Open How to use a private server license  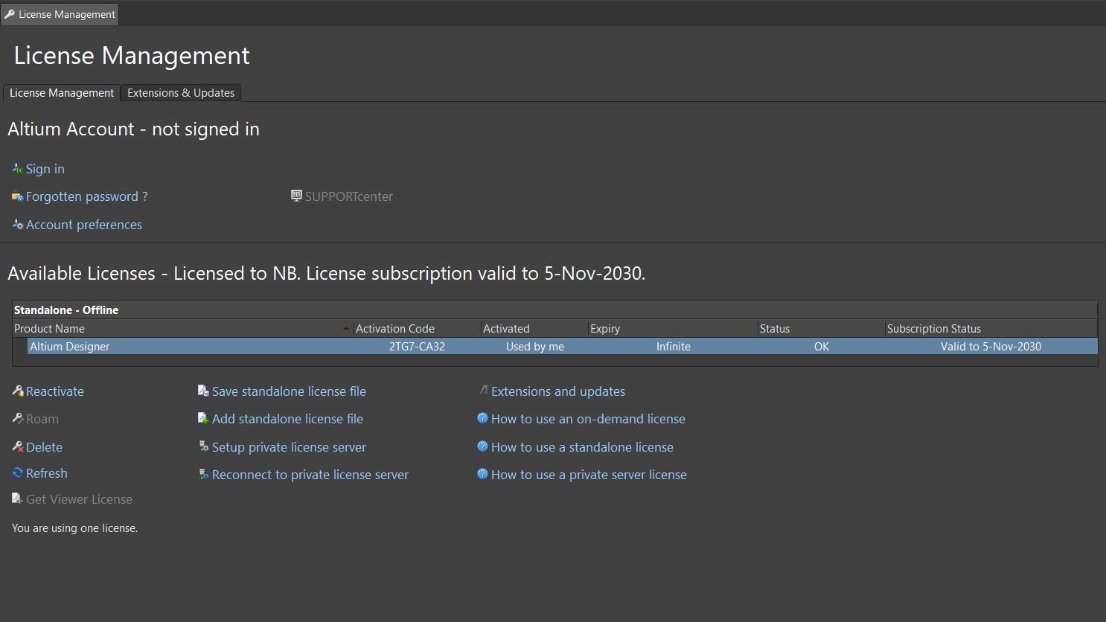(x=589, y=475)
